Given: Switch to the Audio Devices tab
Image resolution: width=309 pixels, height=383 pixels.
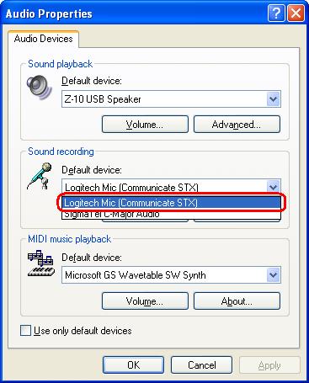Looking at the screenshot, I should pos(44,39).
